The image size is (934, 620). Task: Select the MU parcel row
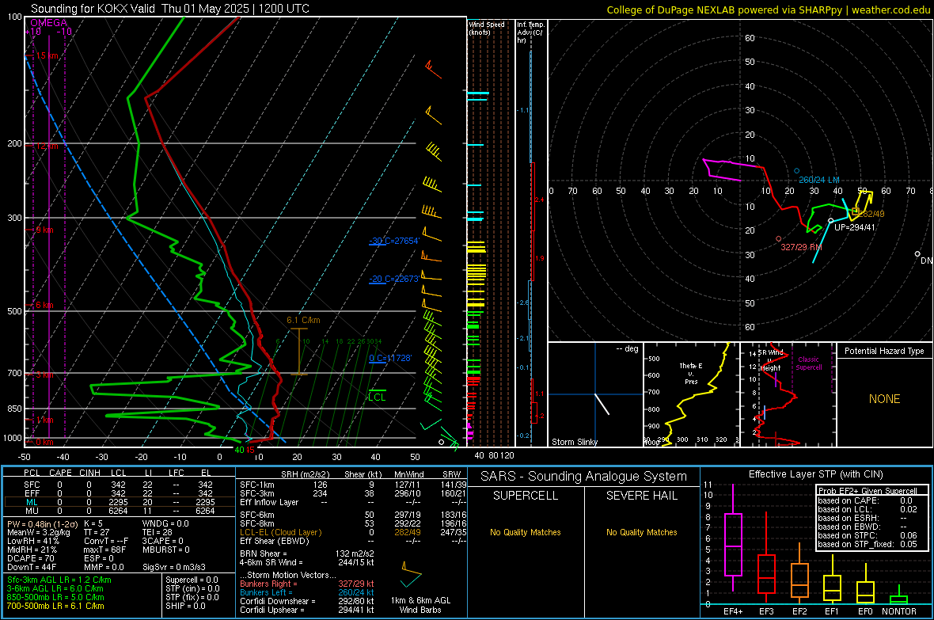[120, 510]
